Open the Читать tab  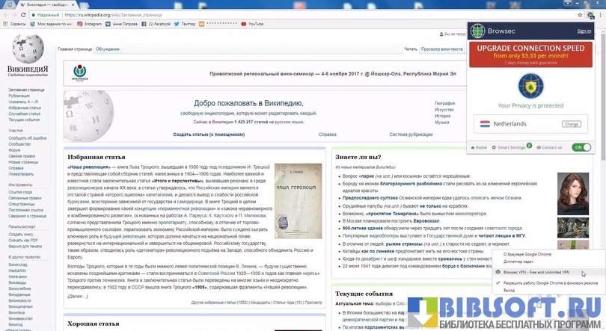411,49
